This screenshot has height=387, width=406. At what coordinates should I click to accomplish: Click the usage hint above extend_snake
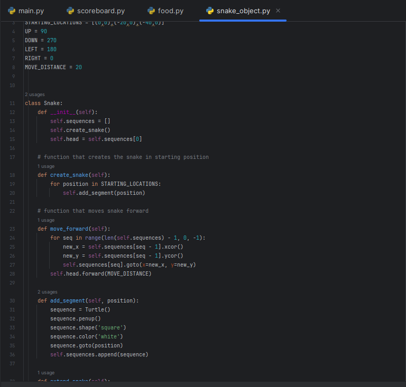46,373
